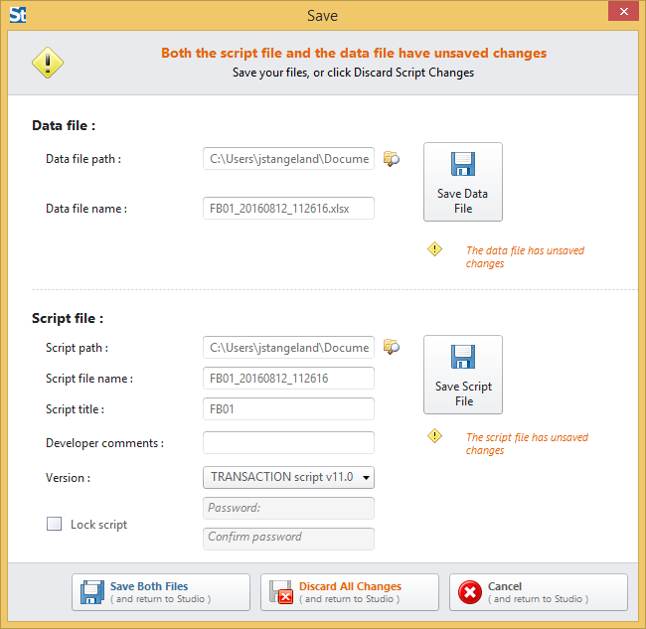This screenshot has width=646, height=629.
Task: Edit the Data file name field
Action: coord(288,209)
